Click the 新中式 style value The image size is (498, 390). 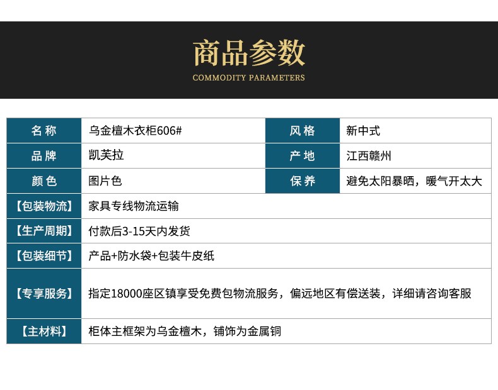point(363,131)
